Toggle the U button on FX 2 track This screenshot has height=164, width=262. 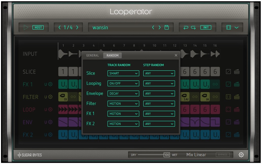point(46,135)
